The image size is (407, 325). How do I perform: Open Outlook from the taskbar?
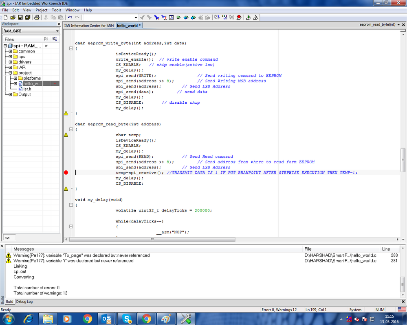tap(107, 319)
